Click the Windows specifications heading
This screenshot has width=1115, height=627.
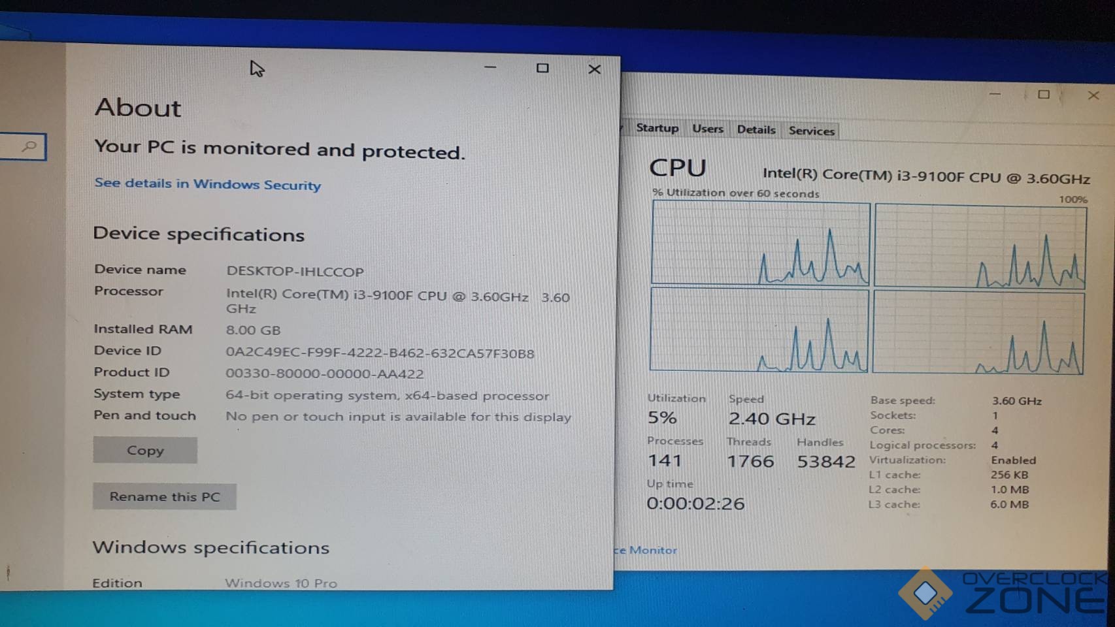(x=210, y=547)
